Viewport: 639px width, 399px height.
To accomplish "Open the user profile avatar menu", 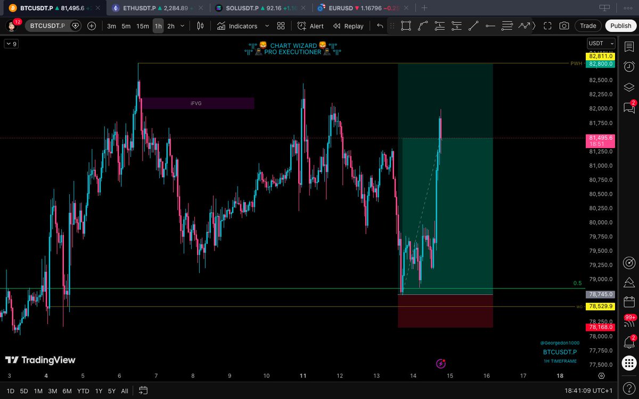I will (12, 26).
